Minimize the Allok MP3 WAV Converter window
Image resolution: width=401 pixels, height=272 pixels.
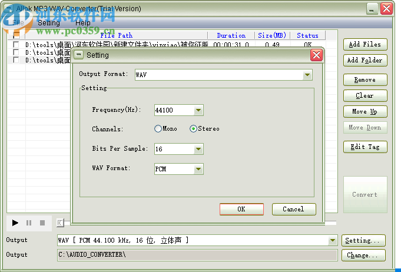click(372, 9)
